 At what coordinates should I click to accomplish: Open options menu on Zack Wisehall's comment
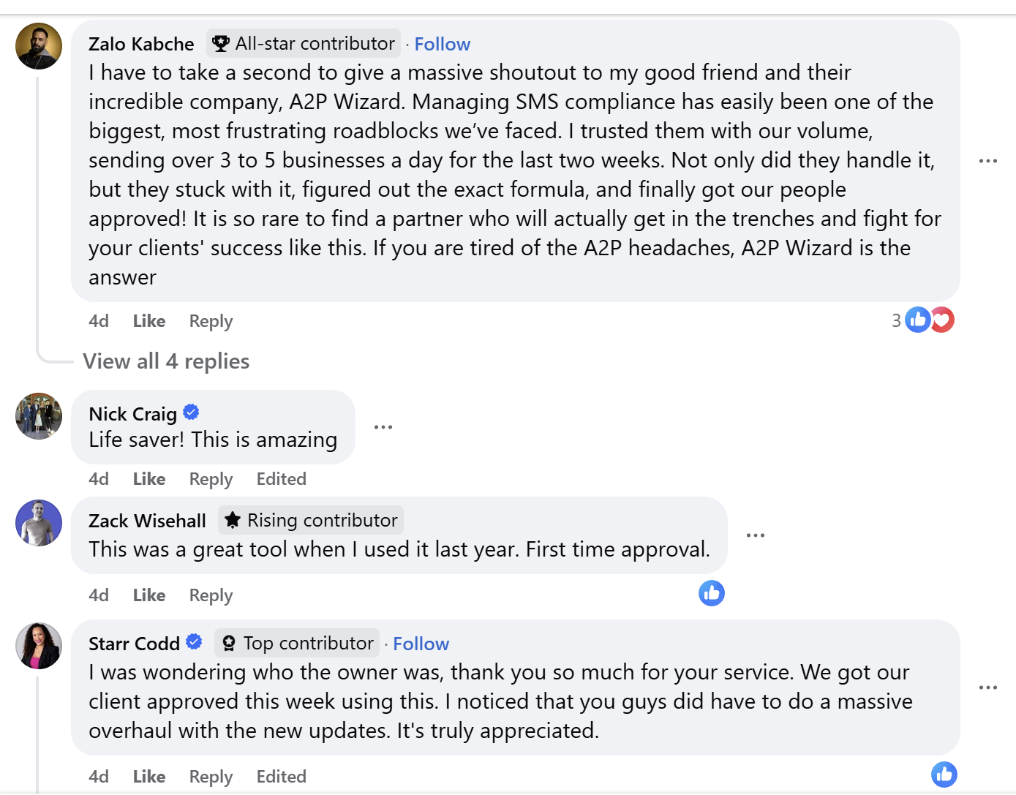click(755, 535)
